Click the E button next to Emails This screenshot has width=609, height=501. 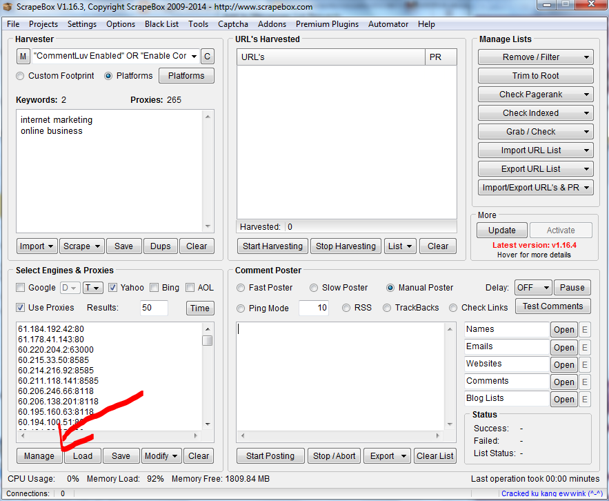(585, 347)
